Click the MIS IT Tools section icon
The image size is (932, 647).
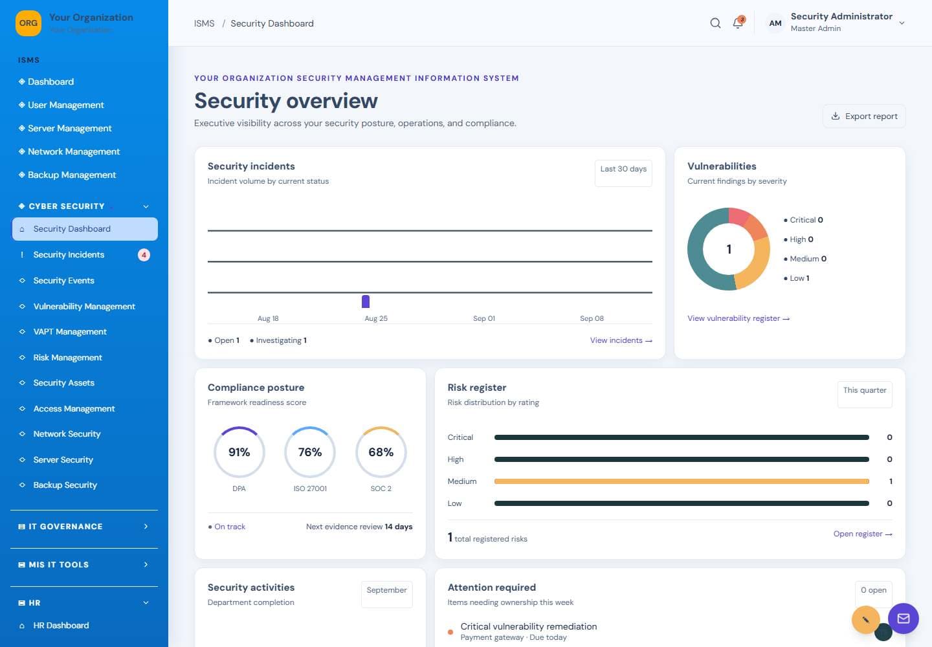tap(22, 565)
